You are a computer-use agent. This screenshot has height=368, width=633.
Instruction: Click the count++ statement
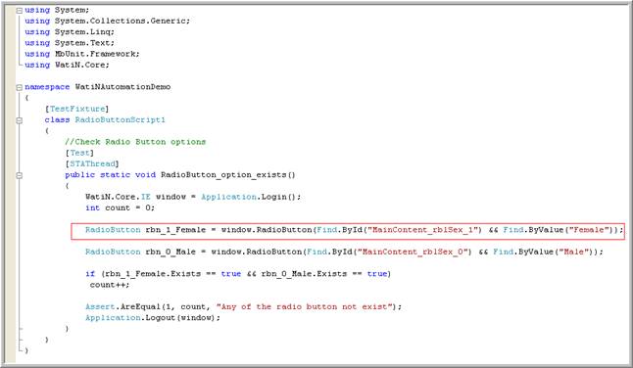tap(110, 285)
